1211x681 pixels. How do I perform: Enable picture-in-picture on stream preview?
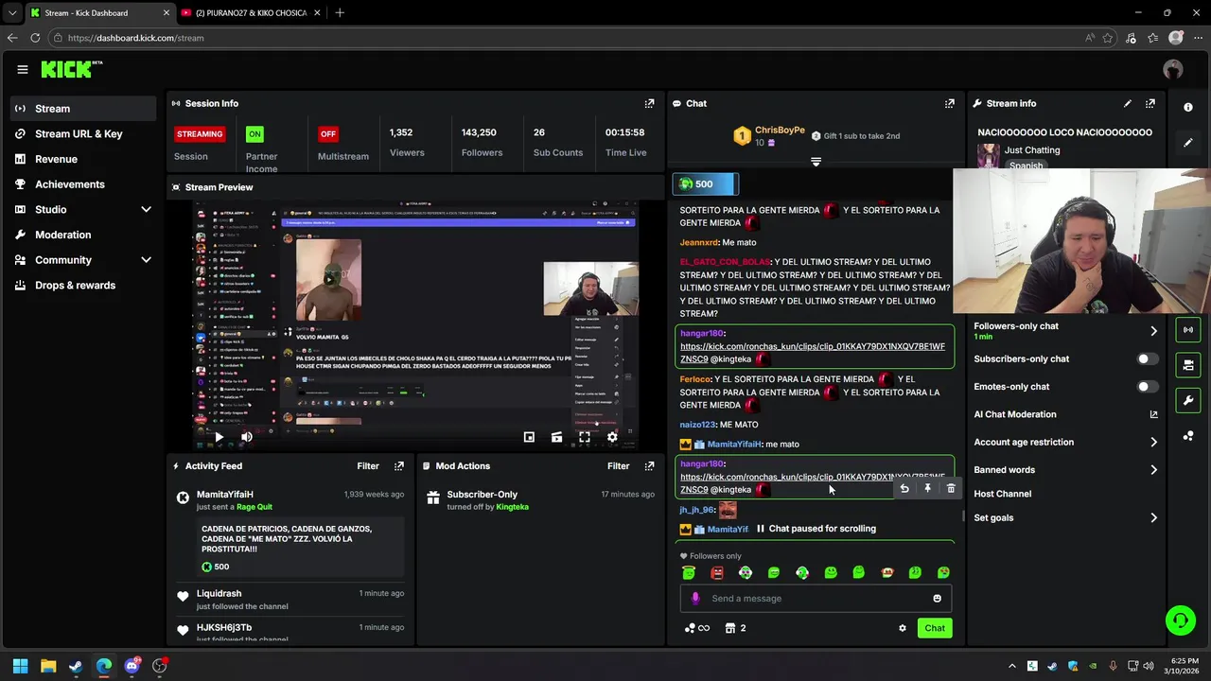click(529, 437)
